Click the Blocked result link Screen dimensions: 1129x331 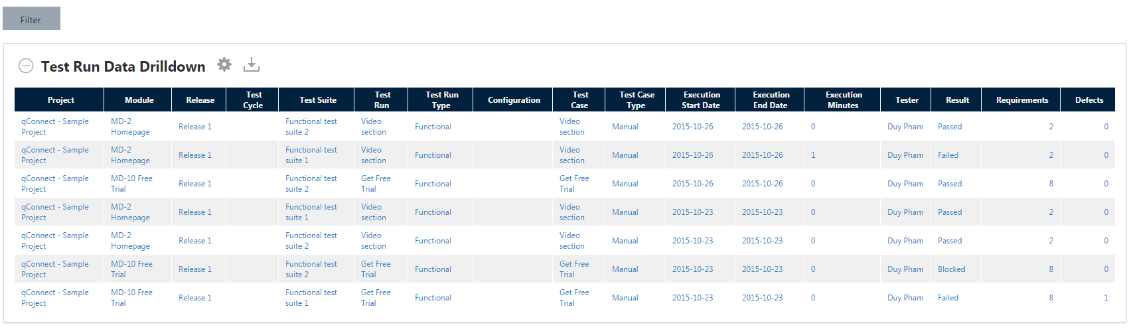951,269
